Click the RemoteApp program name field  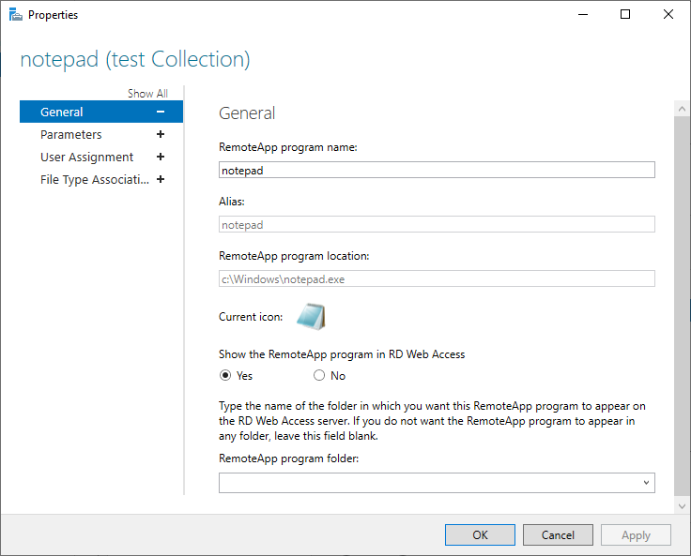pyautogui.click(x=437, y=170)
